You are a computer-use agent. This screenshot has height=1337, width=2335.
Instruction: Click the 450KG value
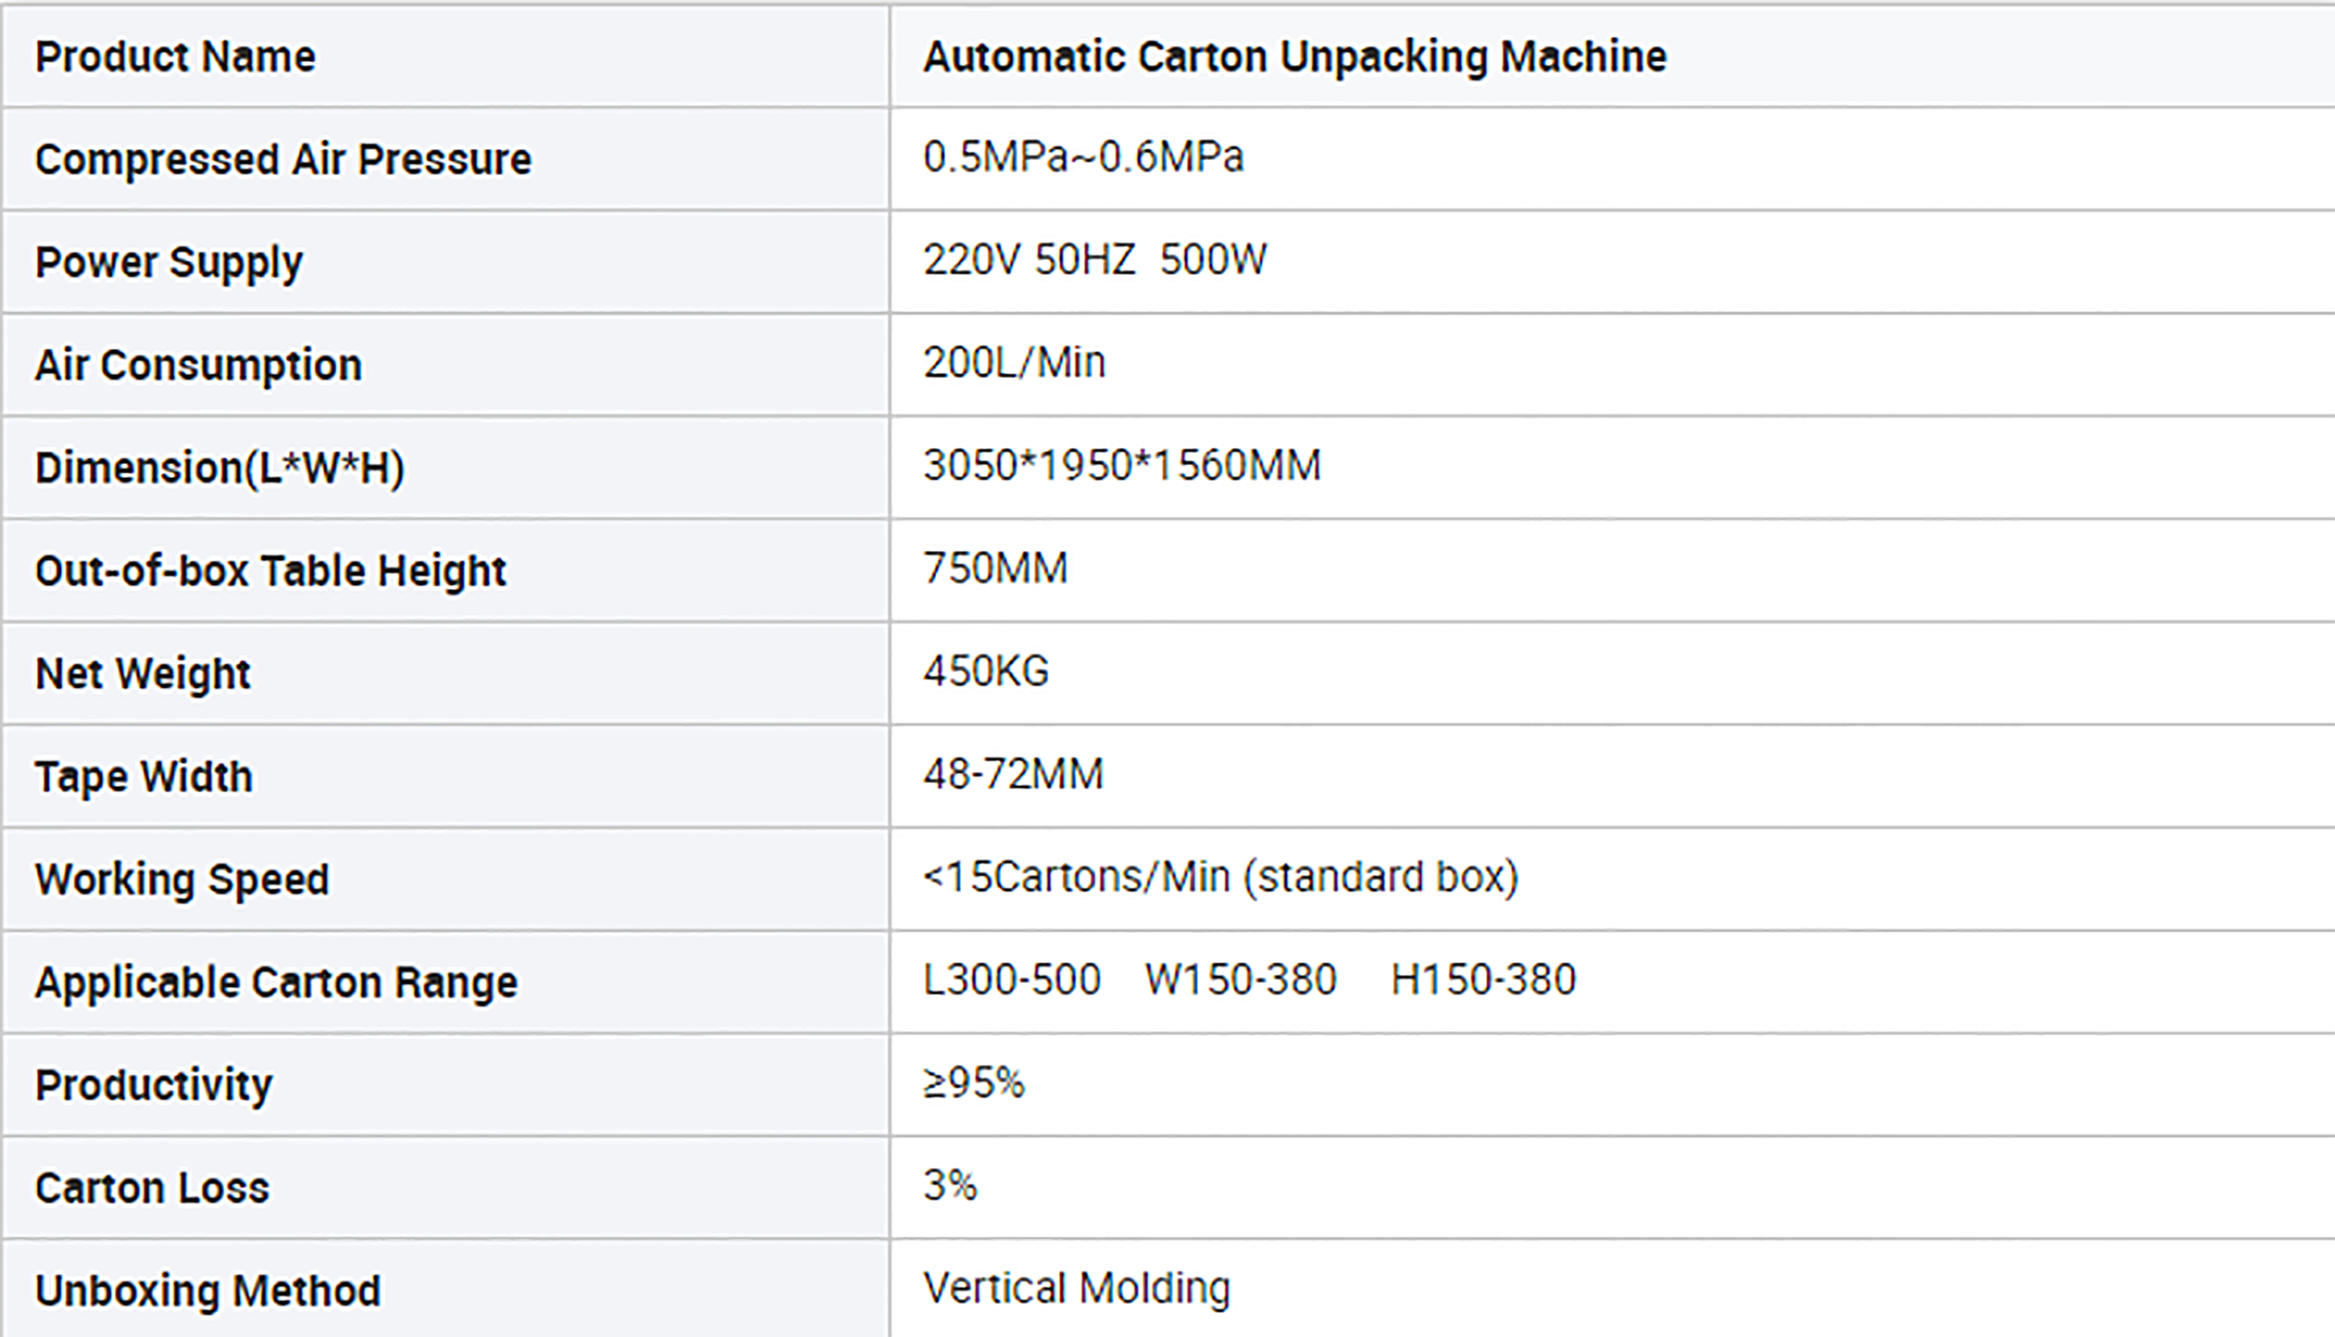tap(985, 671)
